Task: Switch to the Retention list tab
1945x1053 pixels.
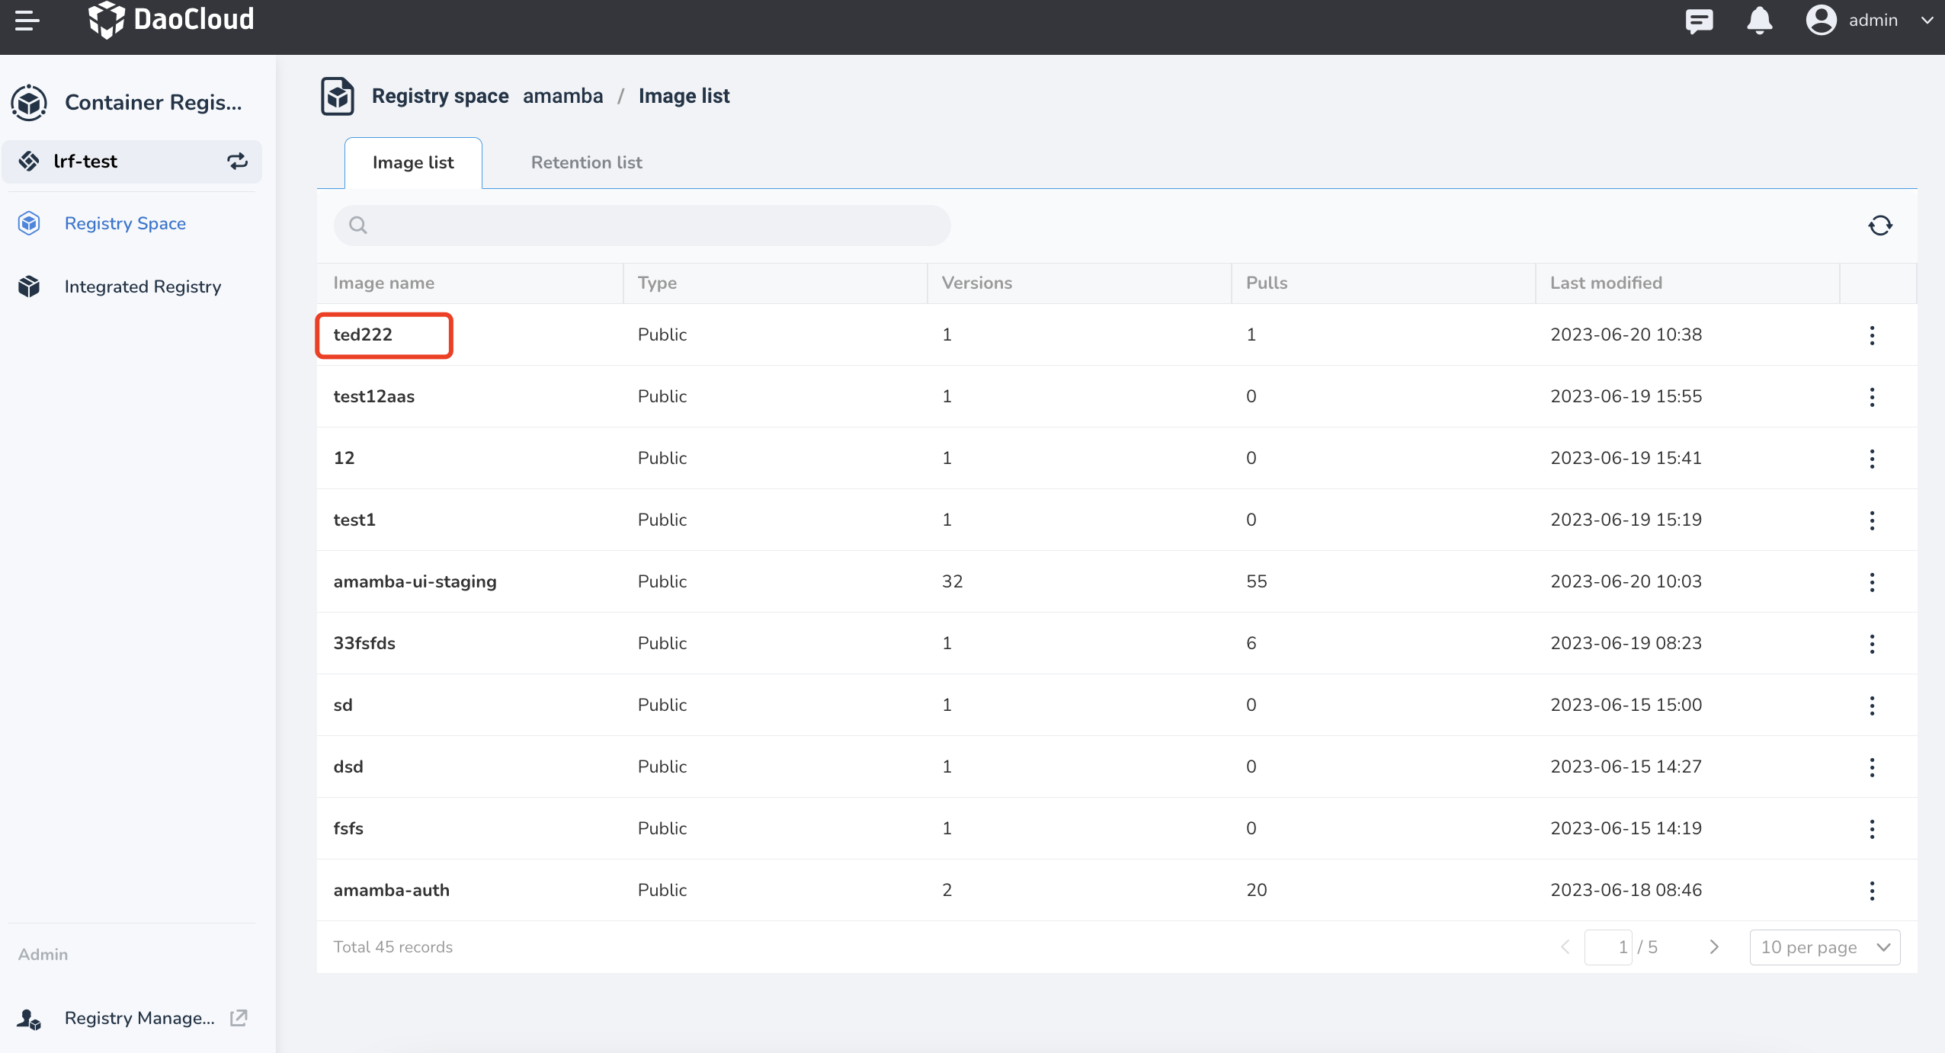Action: pos(586,162)
